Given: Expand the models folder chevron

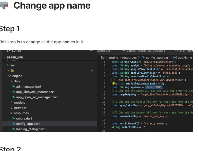Looking at the screenshot, I should (x=12, y=102).
